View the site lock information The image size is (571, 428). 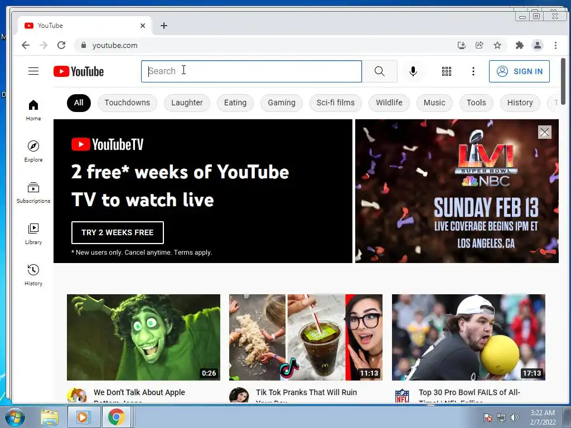84,45
